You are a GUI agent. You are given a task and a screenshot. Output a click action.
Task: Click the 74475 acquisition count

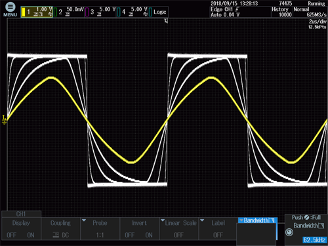point(285,3)
